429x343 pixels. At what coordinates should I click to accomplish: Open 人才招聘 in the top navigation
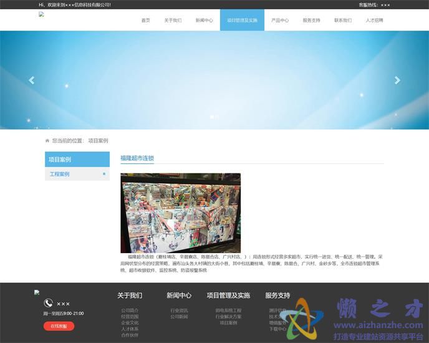tap(374, 21)
